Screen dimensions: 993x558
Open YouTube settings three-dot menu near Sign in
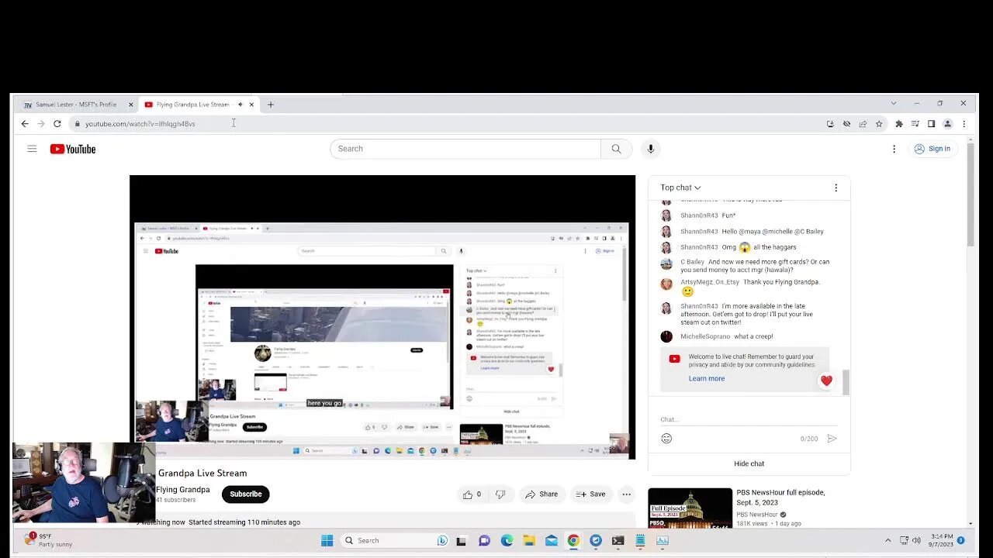click(894, 149)
